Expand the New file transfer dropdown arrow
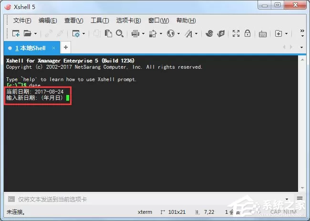The image size is (310, 221). 286,33
